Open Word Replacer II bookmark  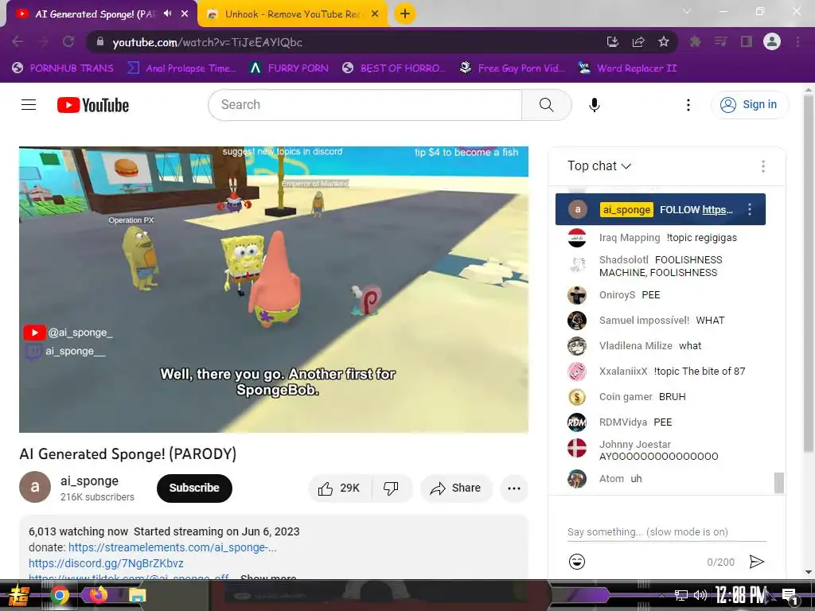[x=628, y=68]
